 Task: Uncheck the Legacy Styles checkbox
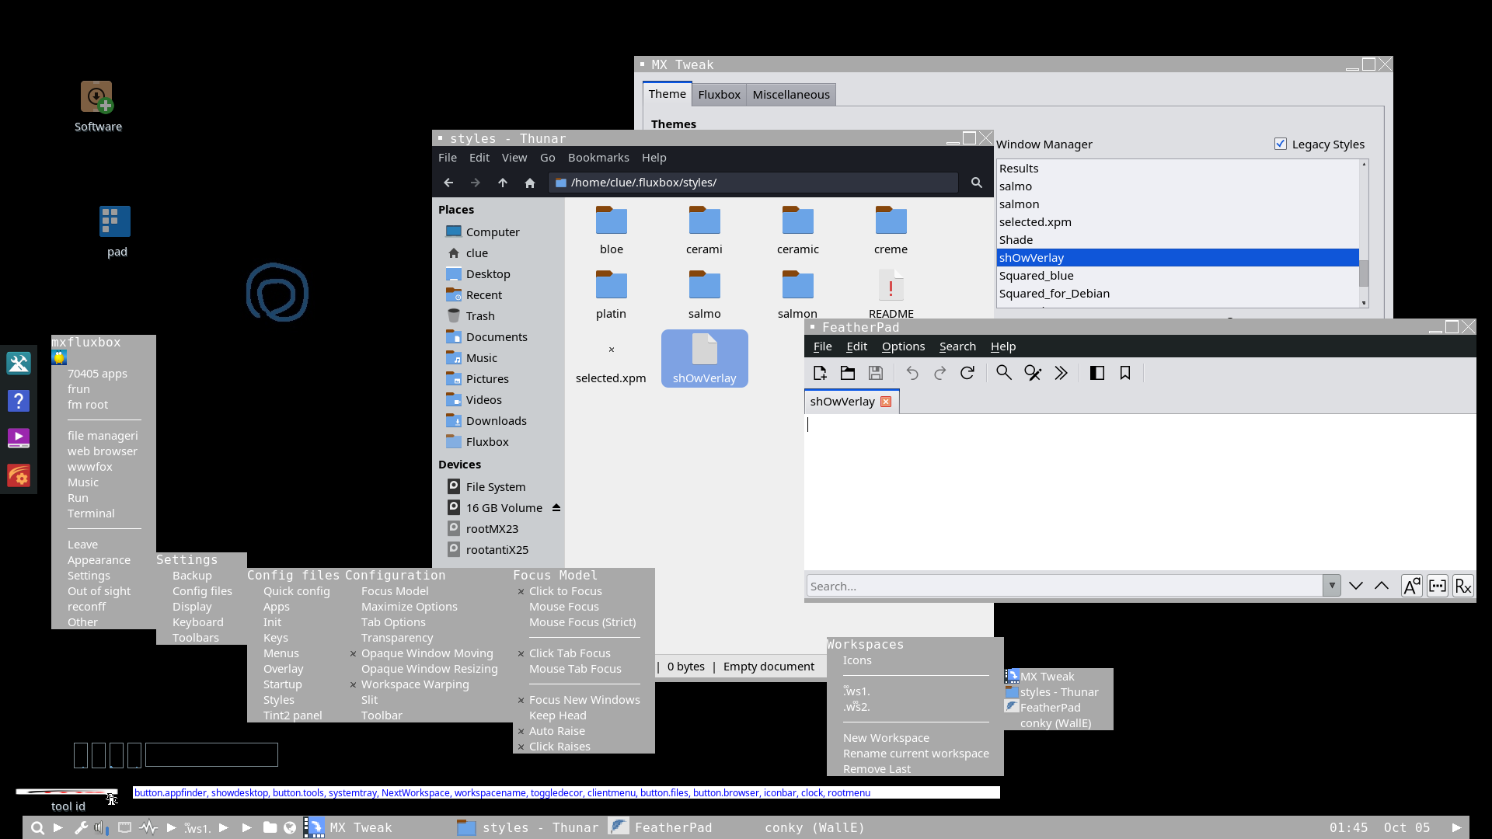(1281, 144)
